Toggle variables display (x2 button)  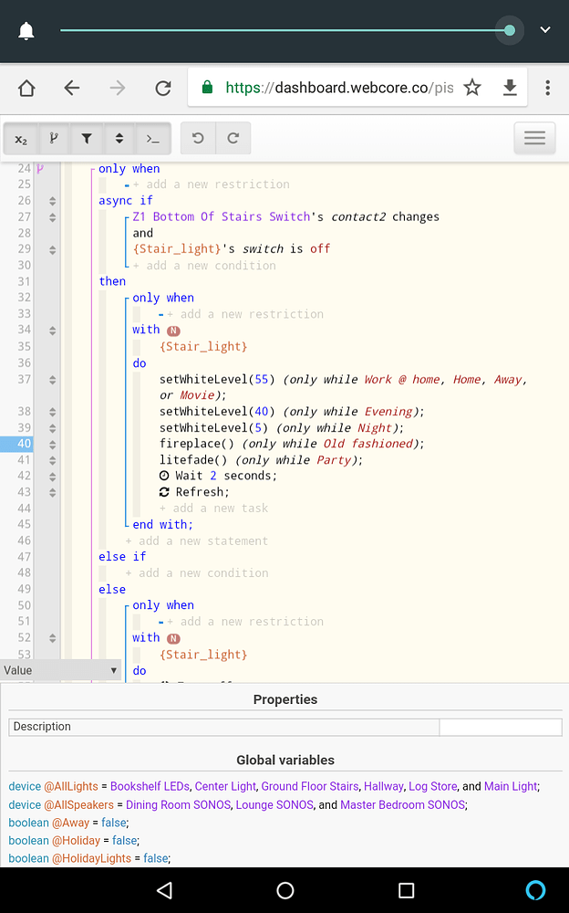21,139
